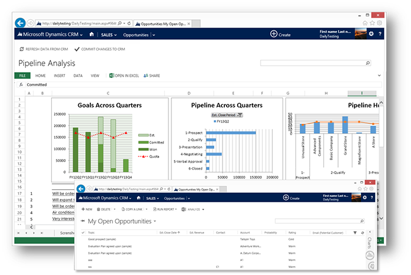Click the Create plus icon in the rear window

click(274, 34)
